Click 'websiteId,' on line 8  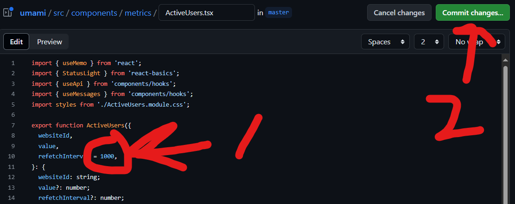point(56,135)
